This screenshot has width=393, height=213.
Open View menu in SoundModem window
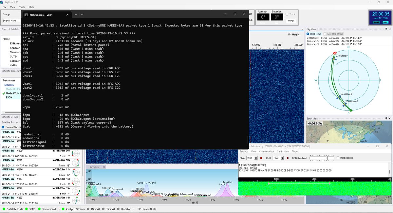pos(253,151)
